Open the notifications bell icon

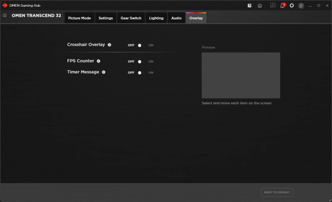pos(282,6)
